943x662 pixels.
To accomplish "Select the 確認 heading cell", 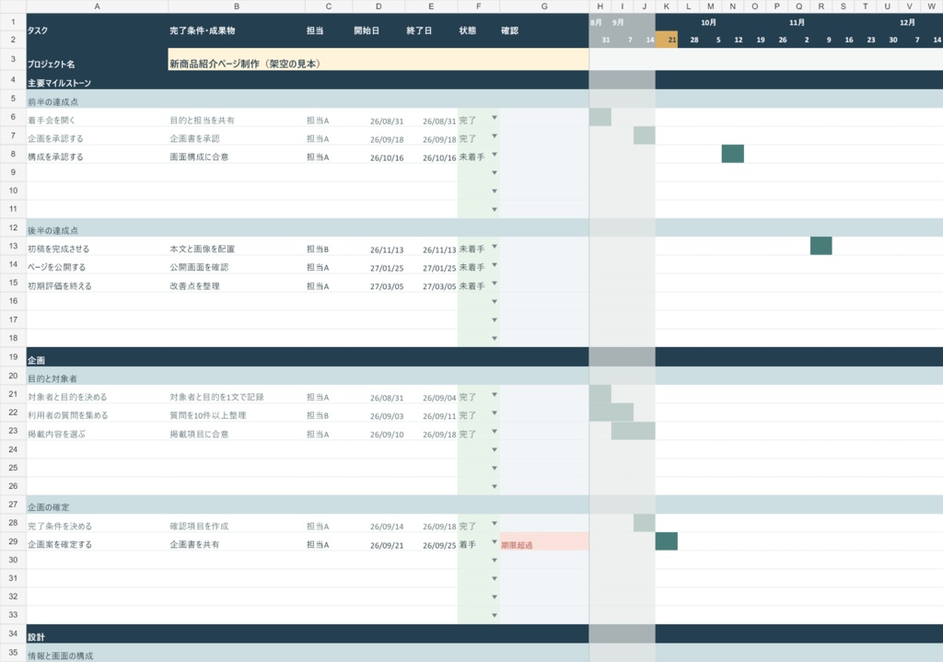I will pyautogui.click(x=544, y=30).
